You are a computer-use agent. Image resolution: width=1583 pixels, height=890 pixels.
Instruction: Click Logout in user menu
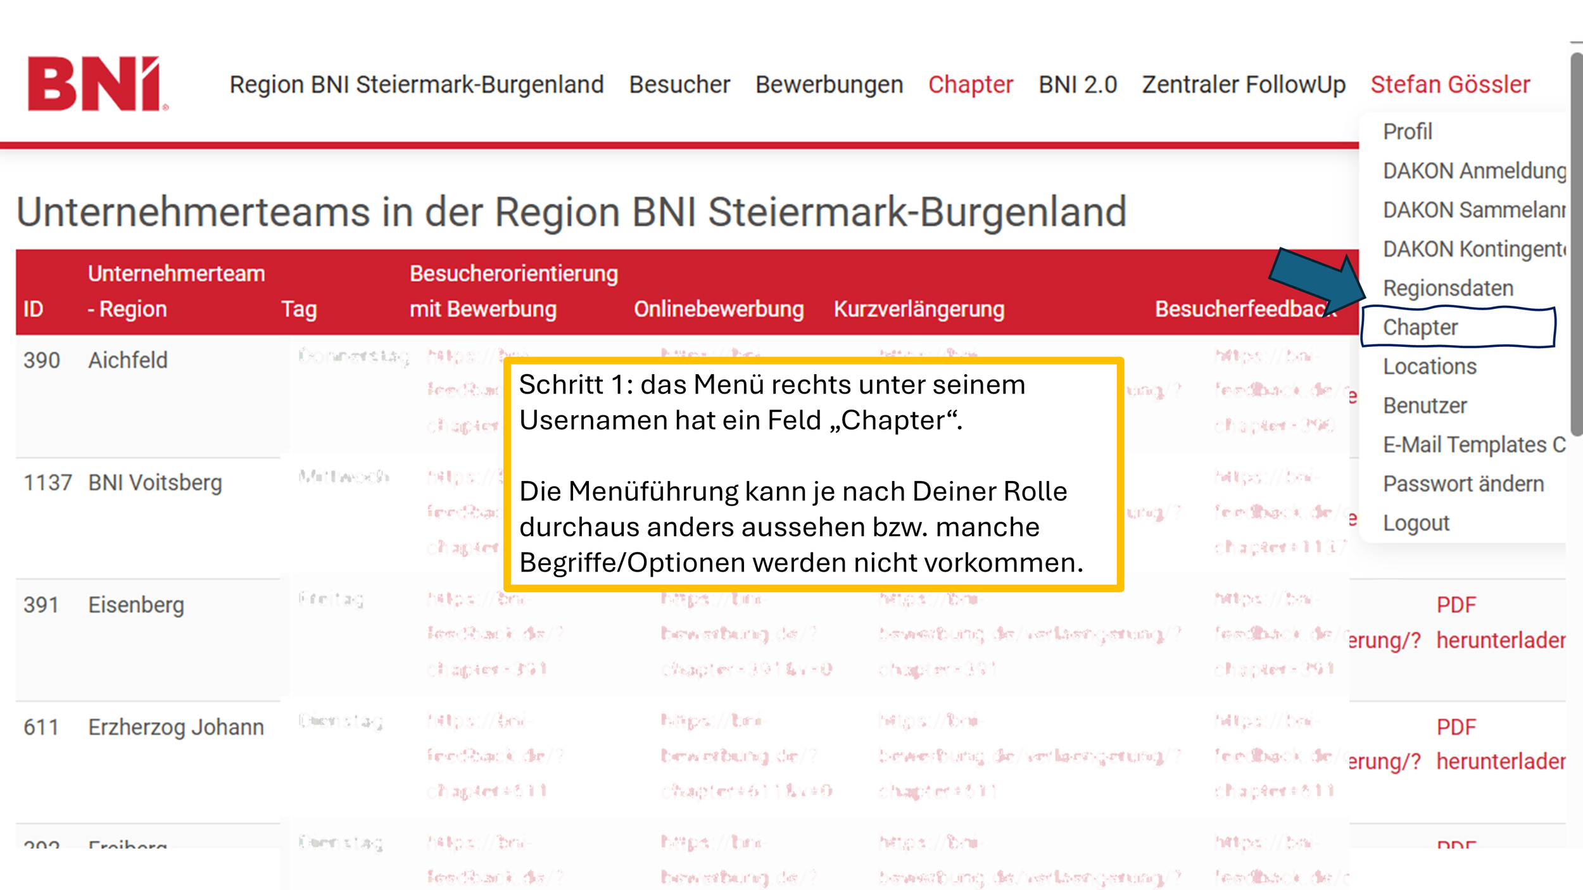(1416, 523)
